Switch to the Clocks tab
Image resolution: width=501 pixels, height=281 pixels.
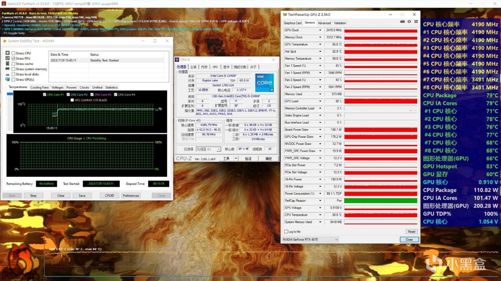[84, 87]
